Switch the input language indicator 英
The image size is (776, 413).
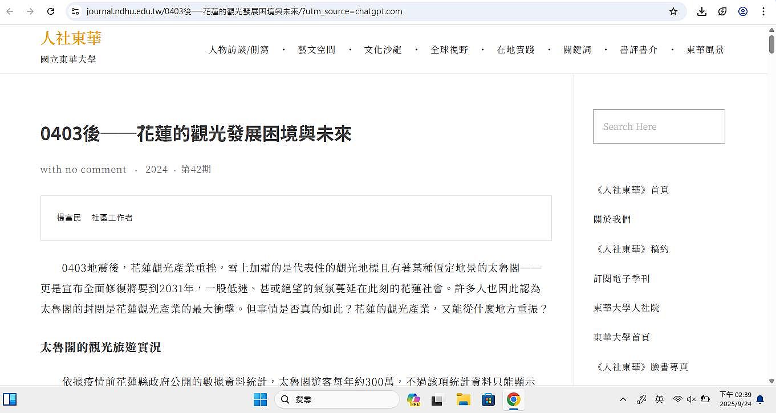point(659,400)
